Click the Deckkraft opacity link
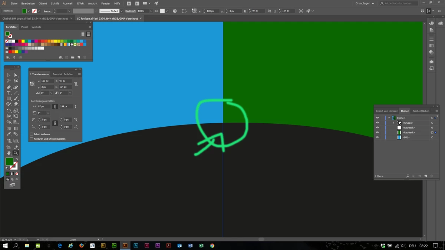 (x=131, y=11)
